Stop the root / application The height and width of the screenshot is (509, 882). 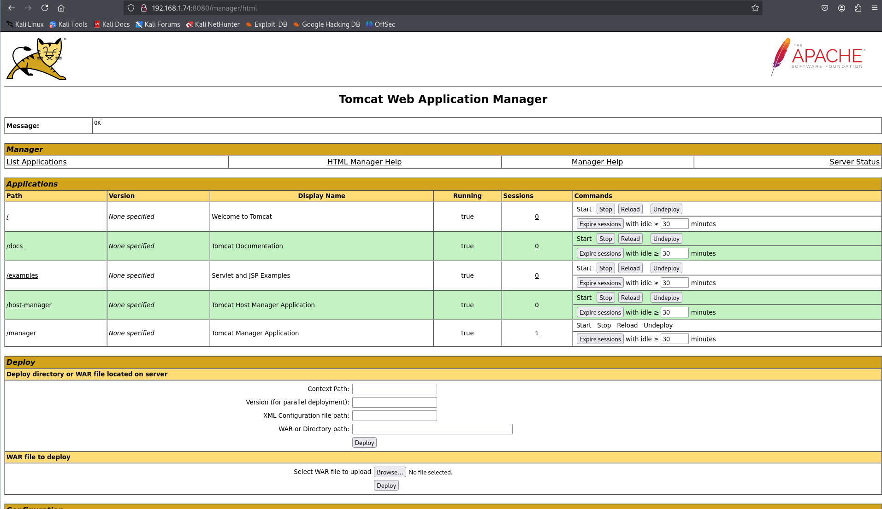tap(605, 209)
